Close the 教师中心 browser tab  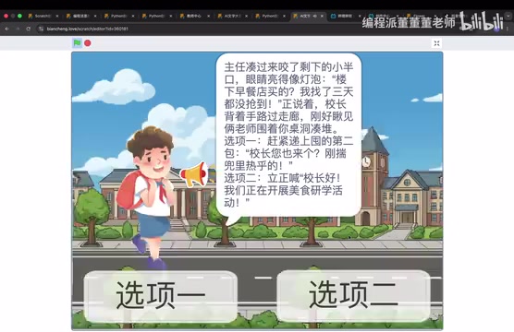pos(209,16)
